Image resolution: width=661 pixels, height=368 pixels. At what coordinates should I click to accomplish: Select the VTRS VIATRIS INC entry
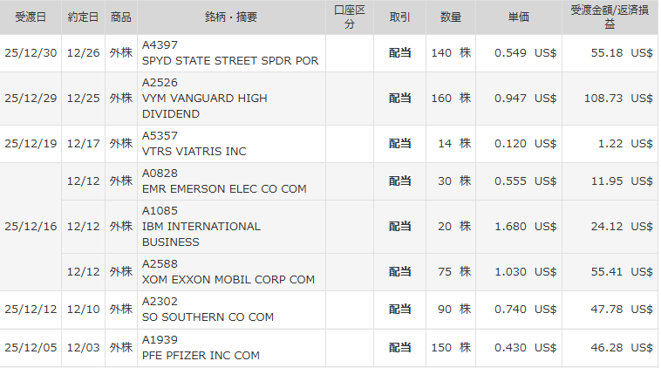pos(194,151)
